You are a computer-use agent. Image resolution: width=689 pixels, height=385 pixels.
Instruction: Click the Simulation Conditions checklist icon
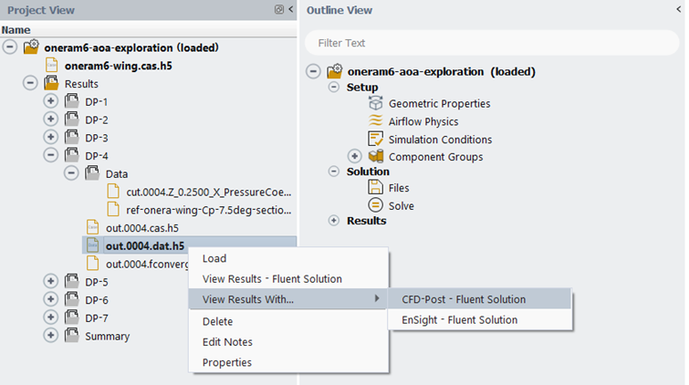click(x=374, y=139)
